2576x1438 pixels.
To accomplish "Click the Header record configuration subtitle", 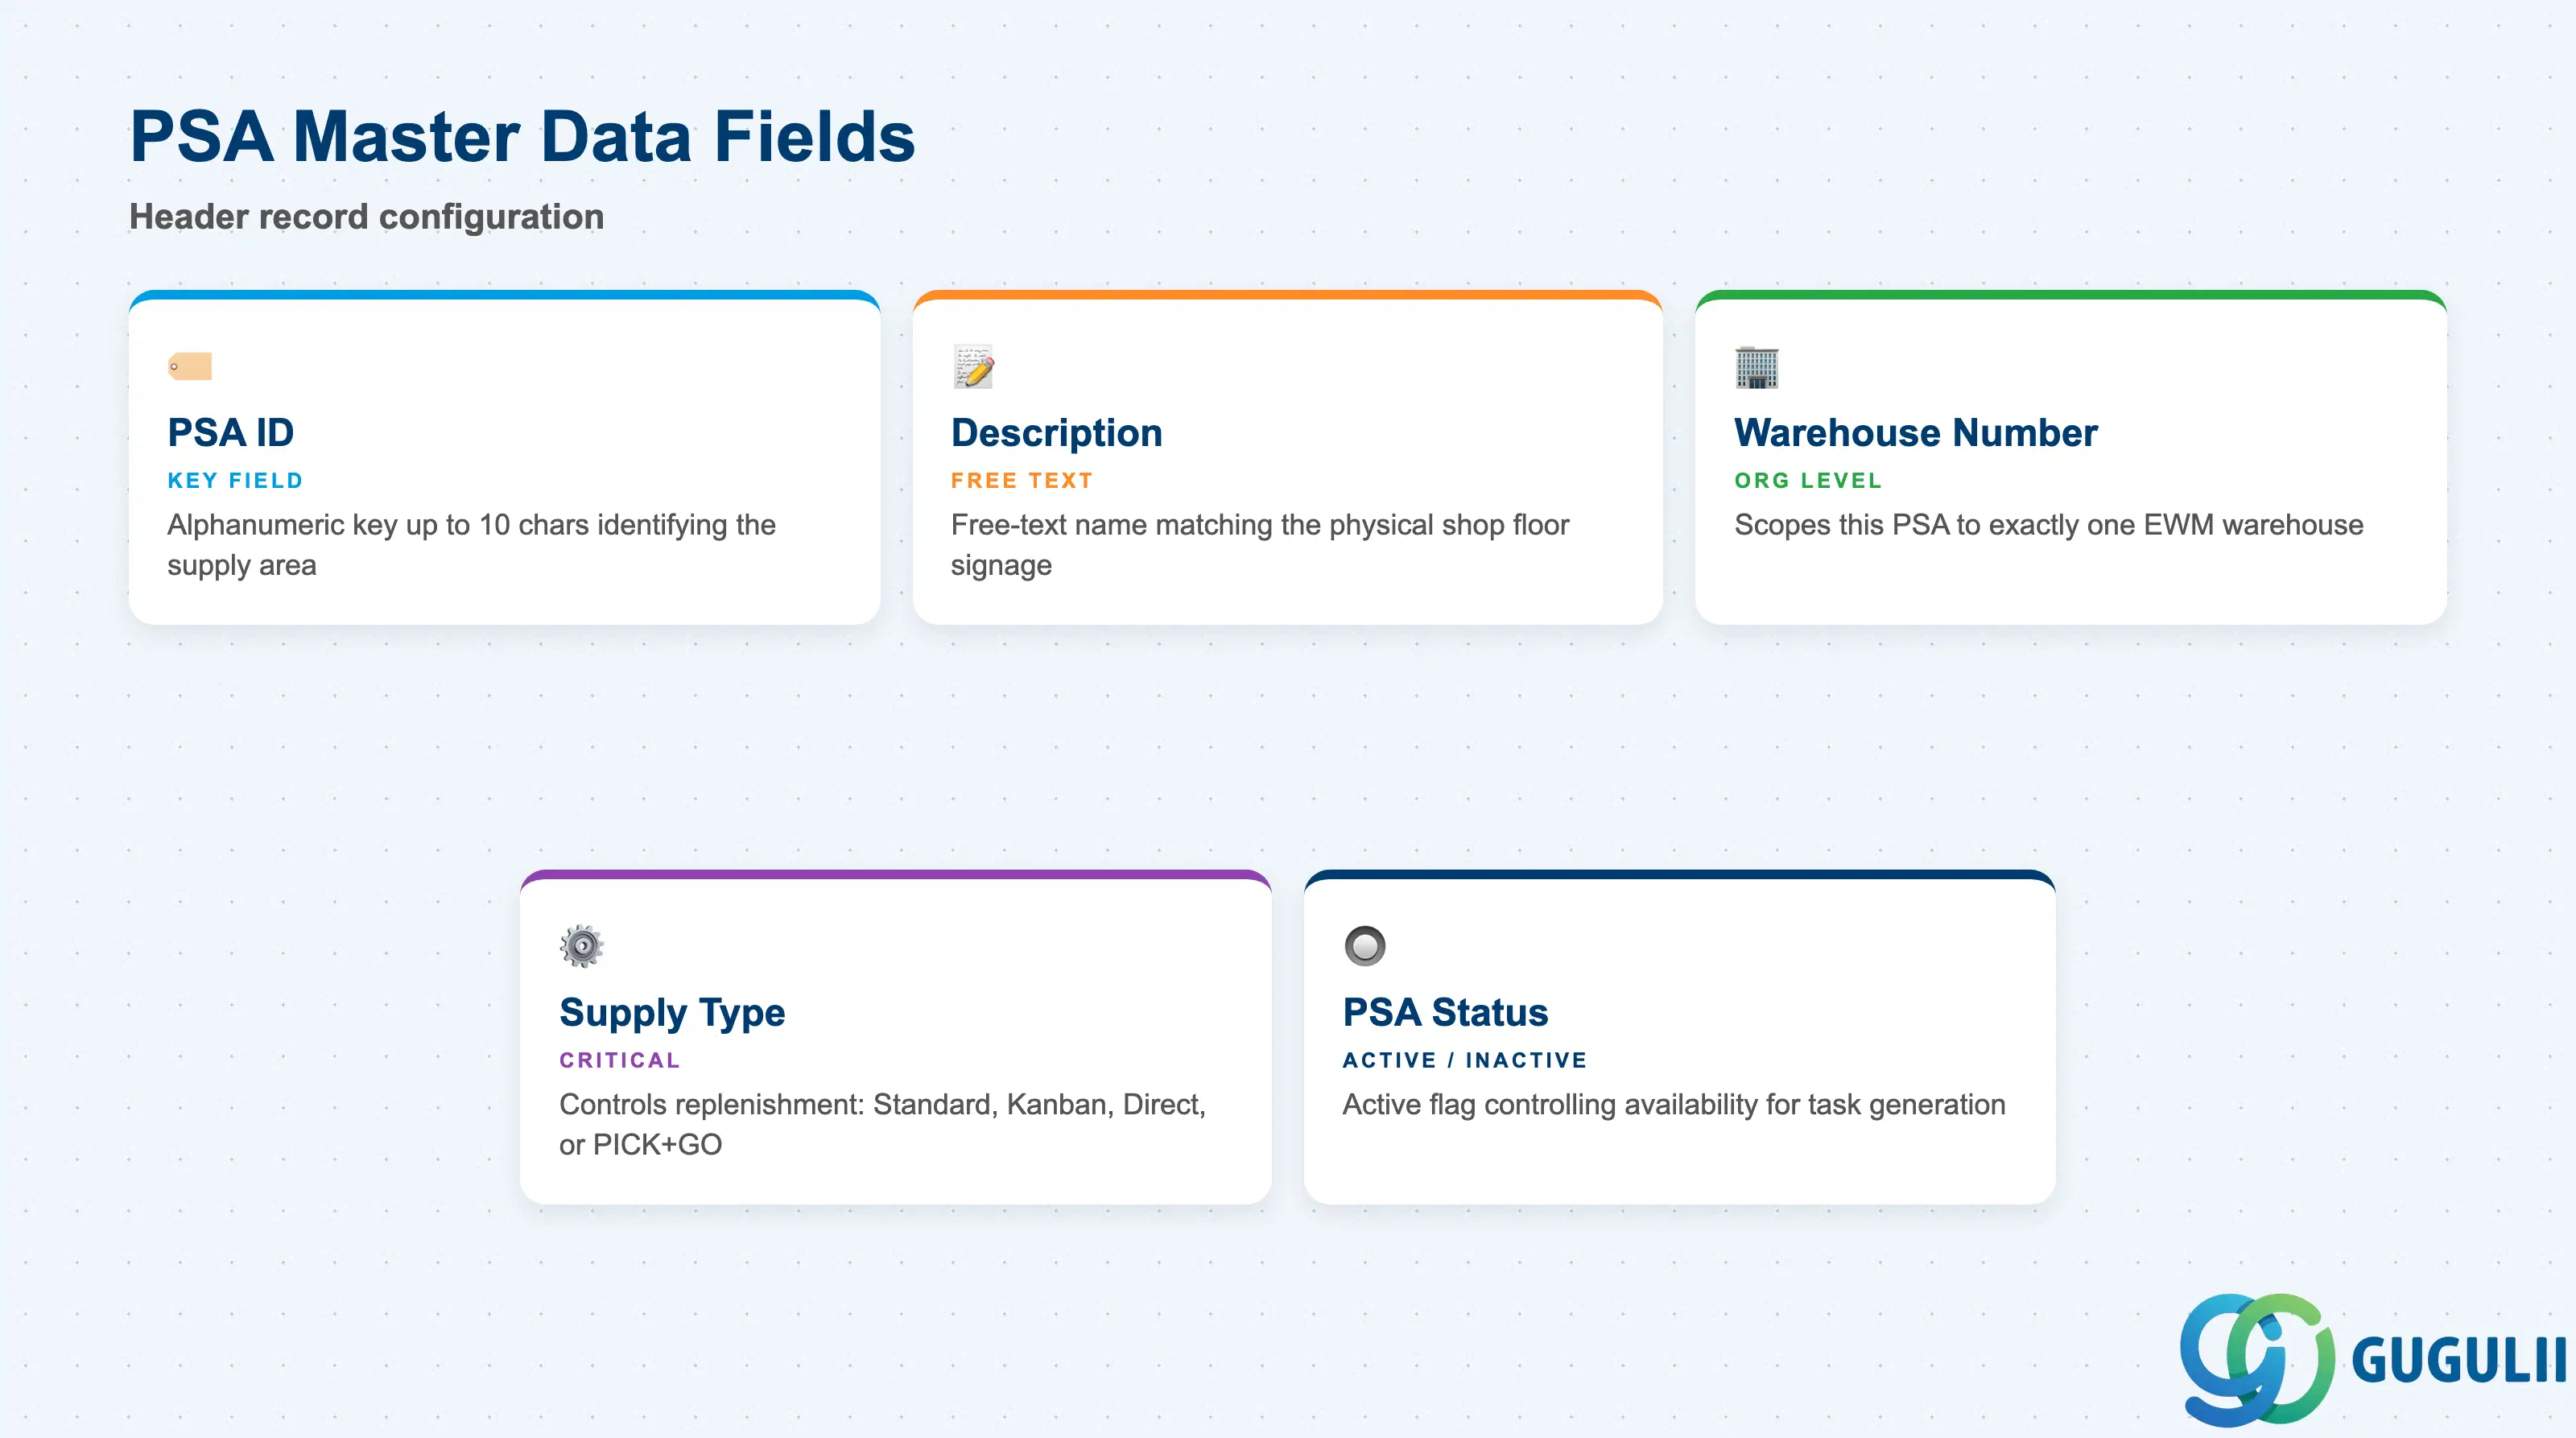I will pos(367,217).
